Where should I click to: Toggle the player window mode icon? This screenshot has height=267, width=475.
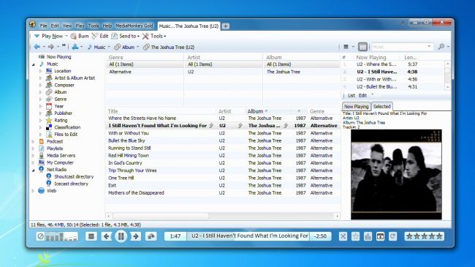380,236
